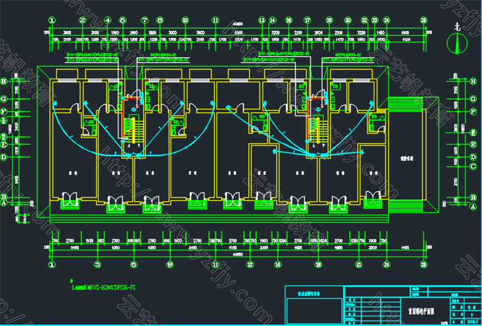Select grid axis bubble 5

(x=122, y=20)
